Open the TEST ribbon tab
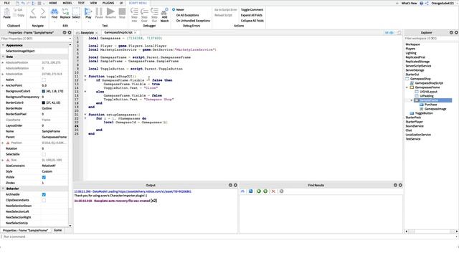The width and height of the screenshot is (459, 258). click(81, 3)
